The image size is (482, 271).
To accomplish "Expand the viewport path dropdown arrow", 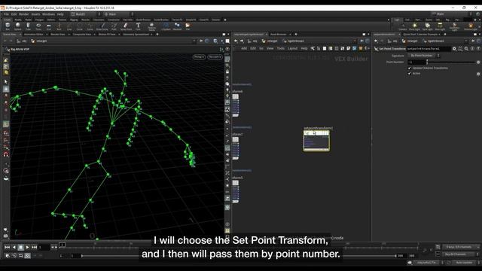I will [194, 41].
